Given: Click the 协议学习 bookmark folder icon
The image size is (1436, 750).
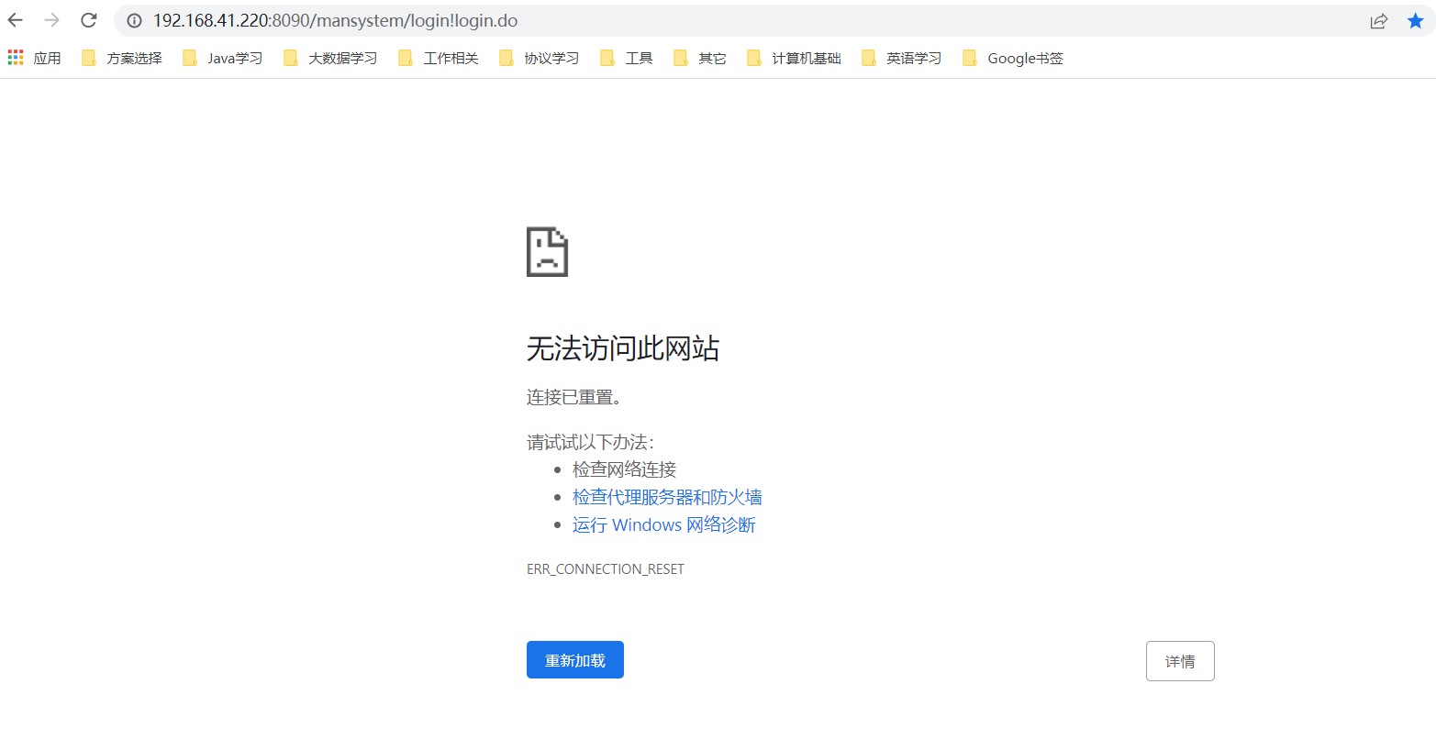Looking at the screenshot, I should tap(506, 57).
